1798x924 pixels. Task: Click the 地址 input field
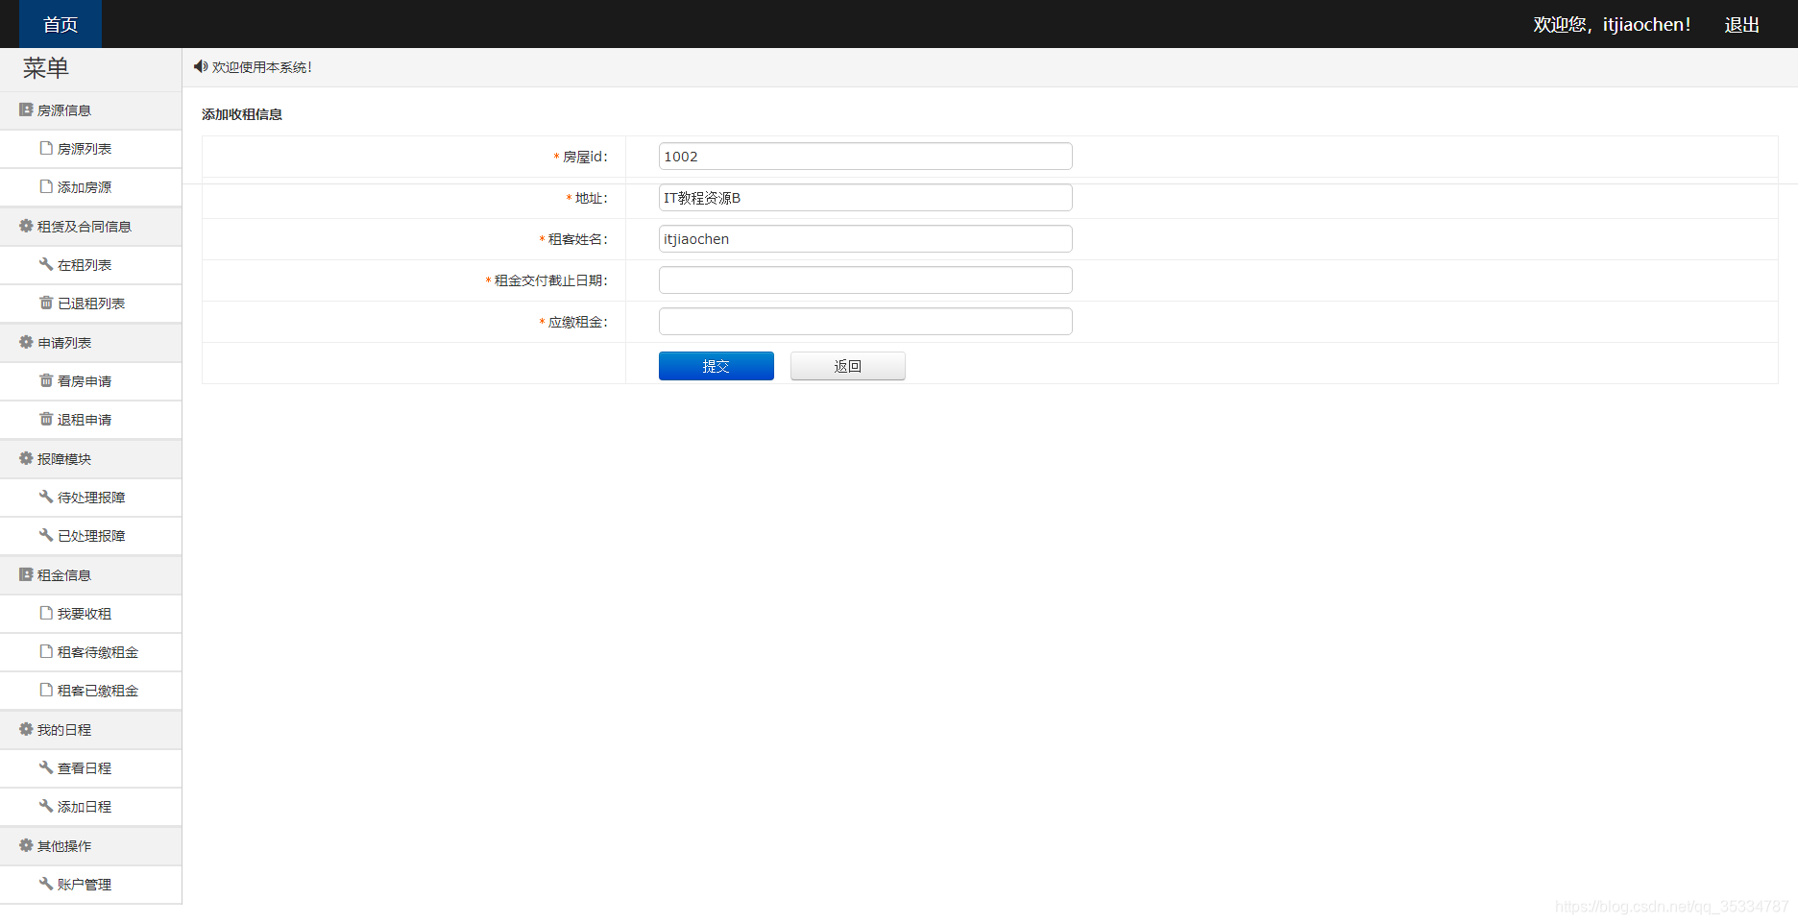pyautogui.click(x=865, y=198)
